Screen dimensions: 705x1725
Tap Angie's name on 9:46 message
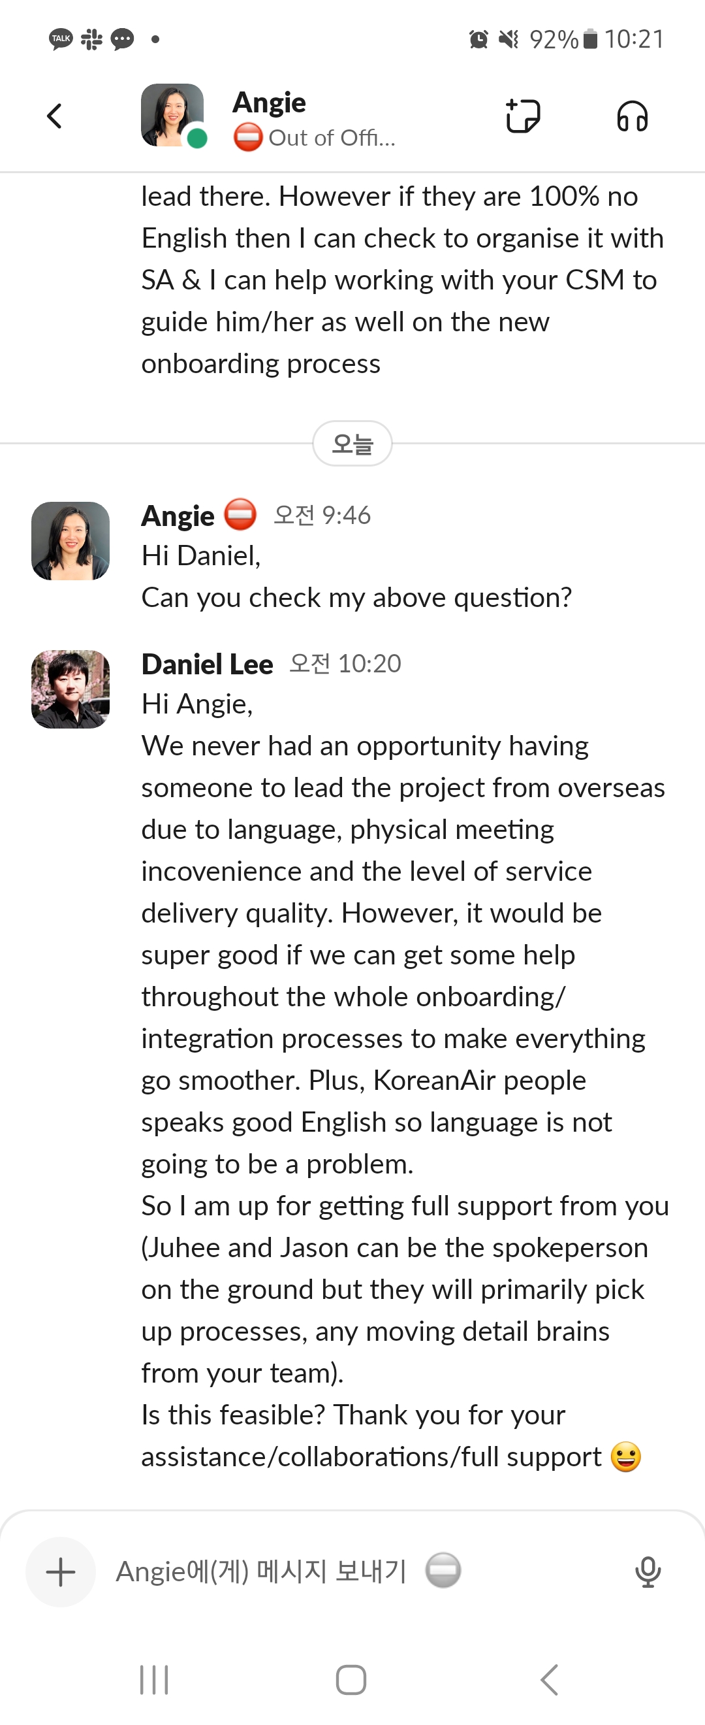(178, 516)
